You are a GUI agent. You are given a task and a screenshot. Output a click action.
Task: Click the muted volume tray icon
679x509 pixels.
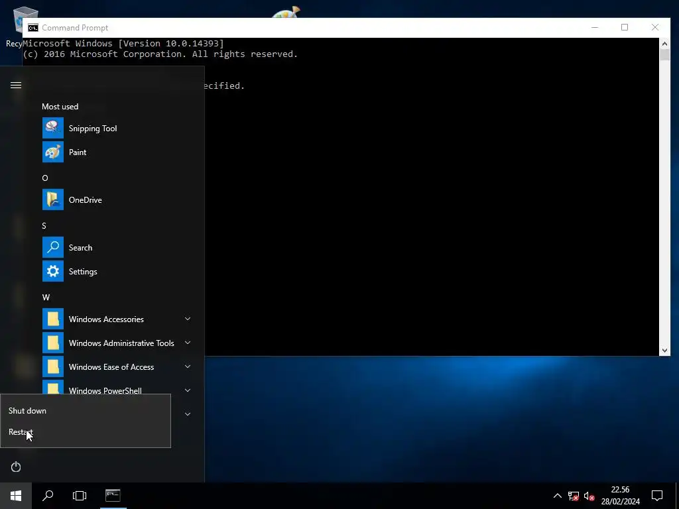pyautogui.click(x=589, y=496)
